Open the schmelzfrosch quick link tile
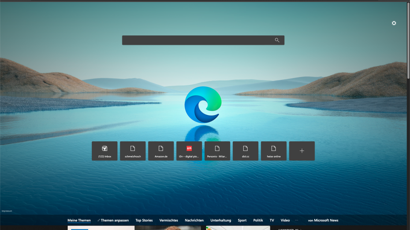The width and height of the screenshot is (410, 230). point(133,151)
